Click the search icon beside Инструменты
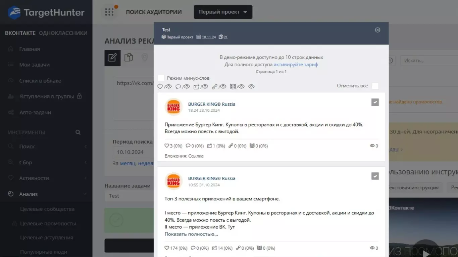This screenshot has width=458, height=257. tap(78, 132)
